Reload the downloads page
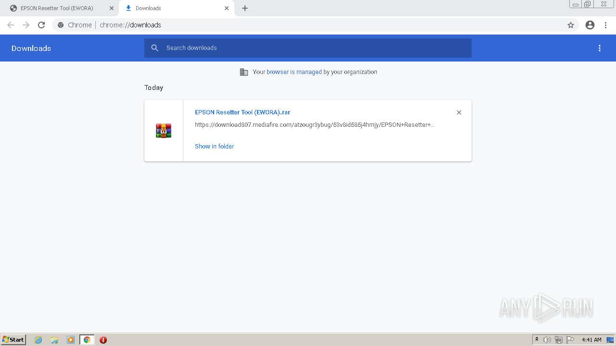This screenshot has width=616, height=346. [x=41, y=25]
